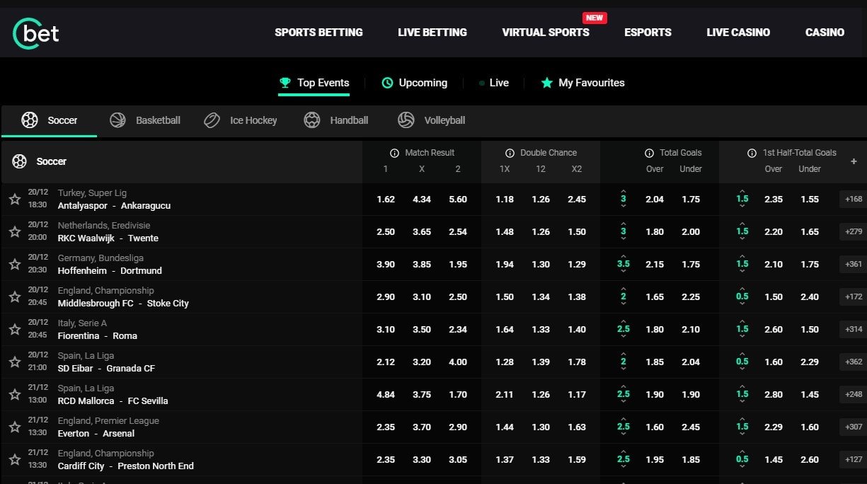Open the Everton - Arsenal match page
The width and height of the screenshot is (867, 484).
click(96, 434)
